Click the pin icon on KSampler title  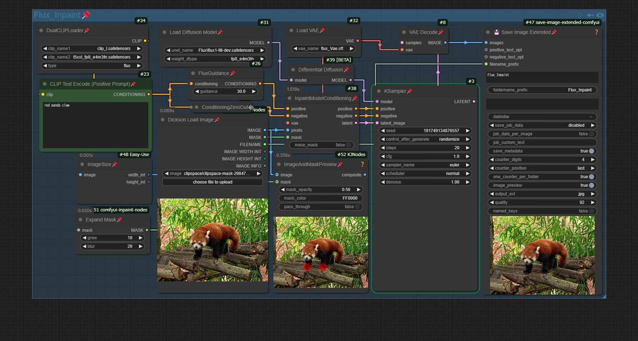tap(410, 91)
